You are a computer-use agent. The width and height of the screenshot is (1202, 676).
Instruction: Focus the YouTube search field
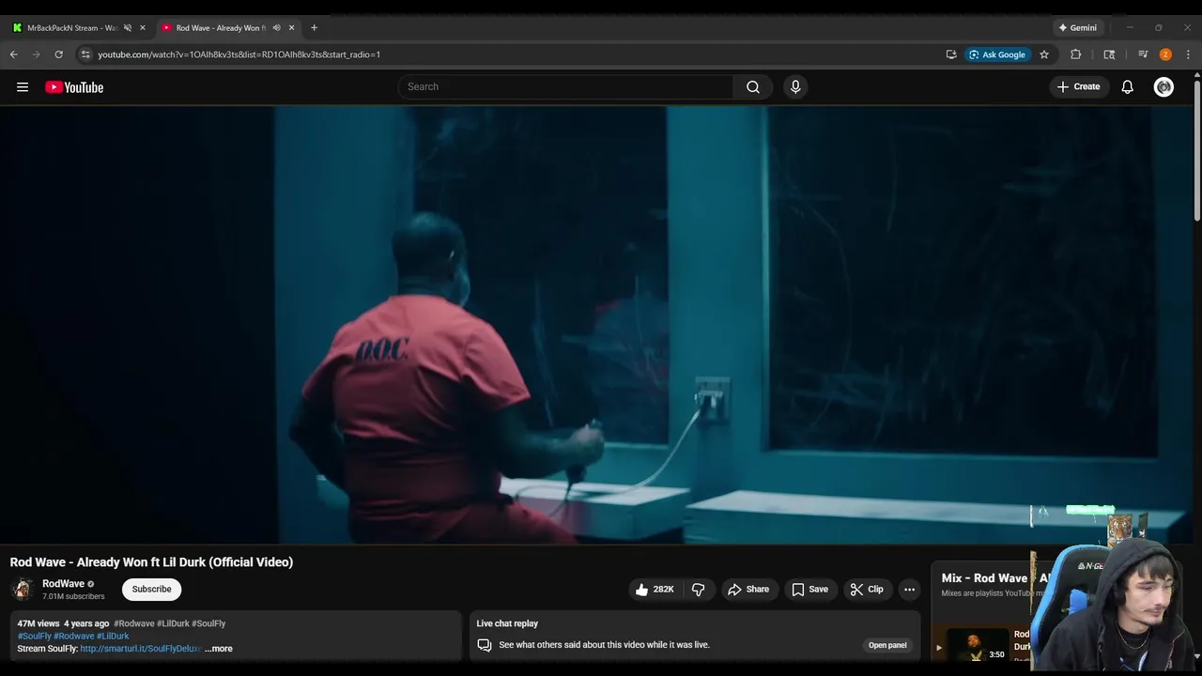(x=566, y=87)
